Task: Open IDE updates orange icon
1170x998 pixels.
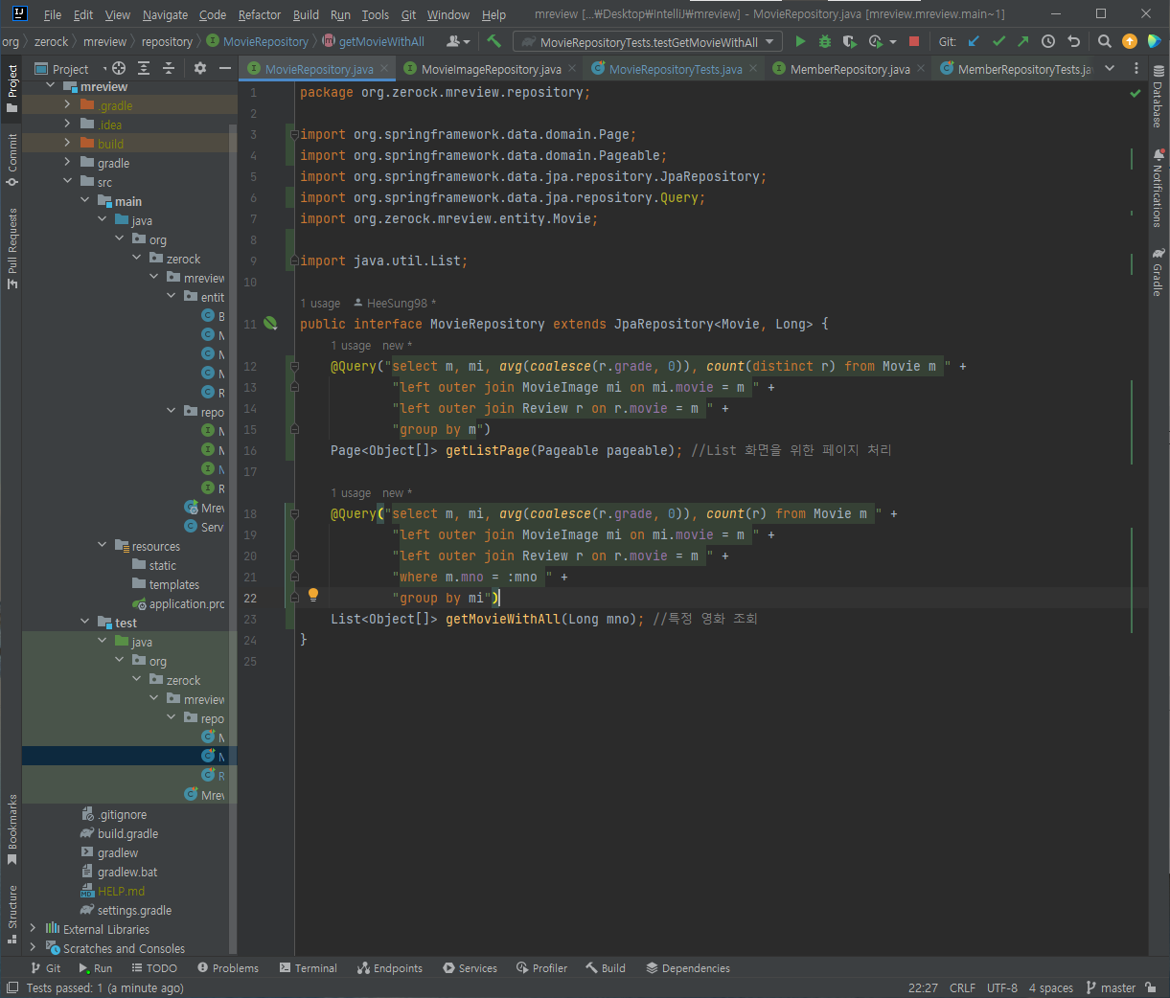Action: pyautogui.click(x=1130, y=41)
